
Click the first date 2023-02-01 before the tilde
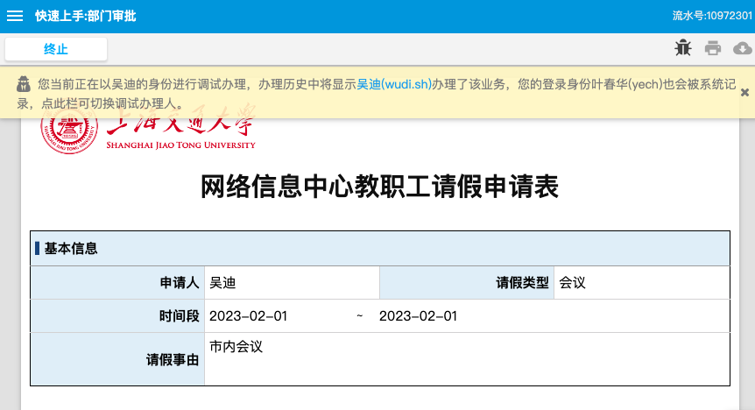248,316
